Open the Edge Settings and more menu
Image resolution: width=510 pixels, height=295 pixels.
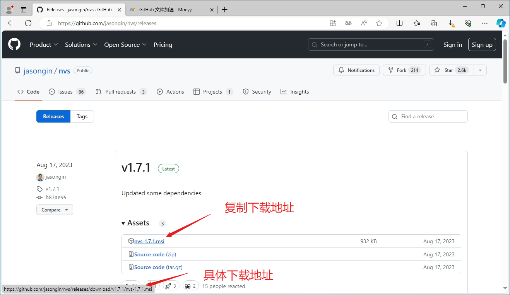tap(485, 23)
